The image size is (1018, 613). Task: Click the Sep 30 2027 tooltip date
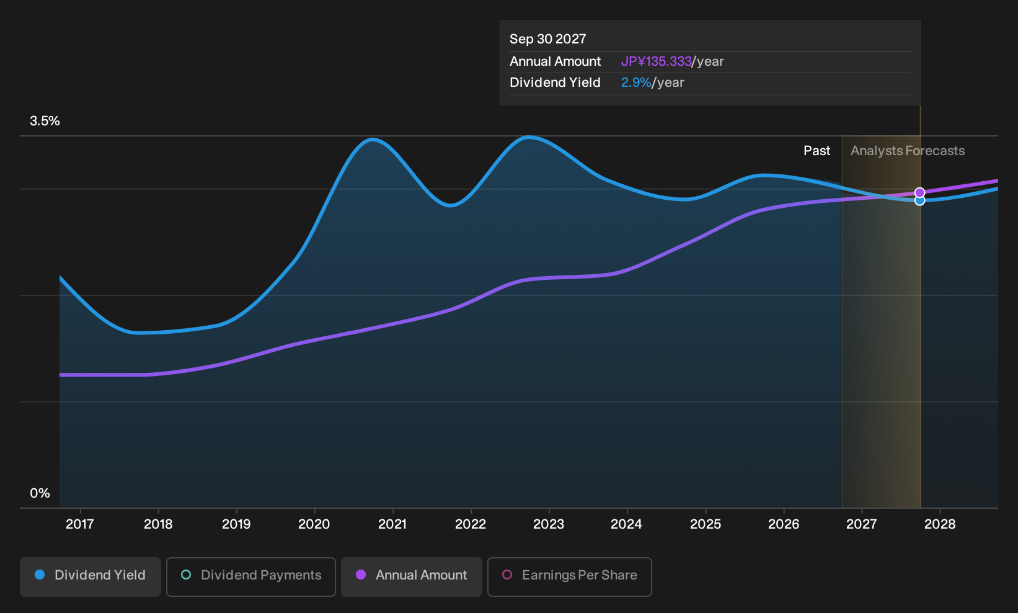click(x=547, y=39)
